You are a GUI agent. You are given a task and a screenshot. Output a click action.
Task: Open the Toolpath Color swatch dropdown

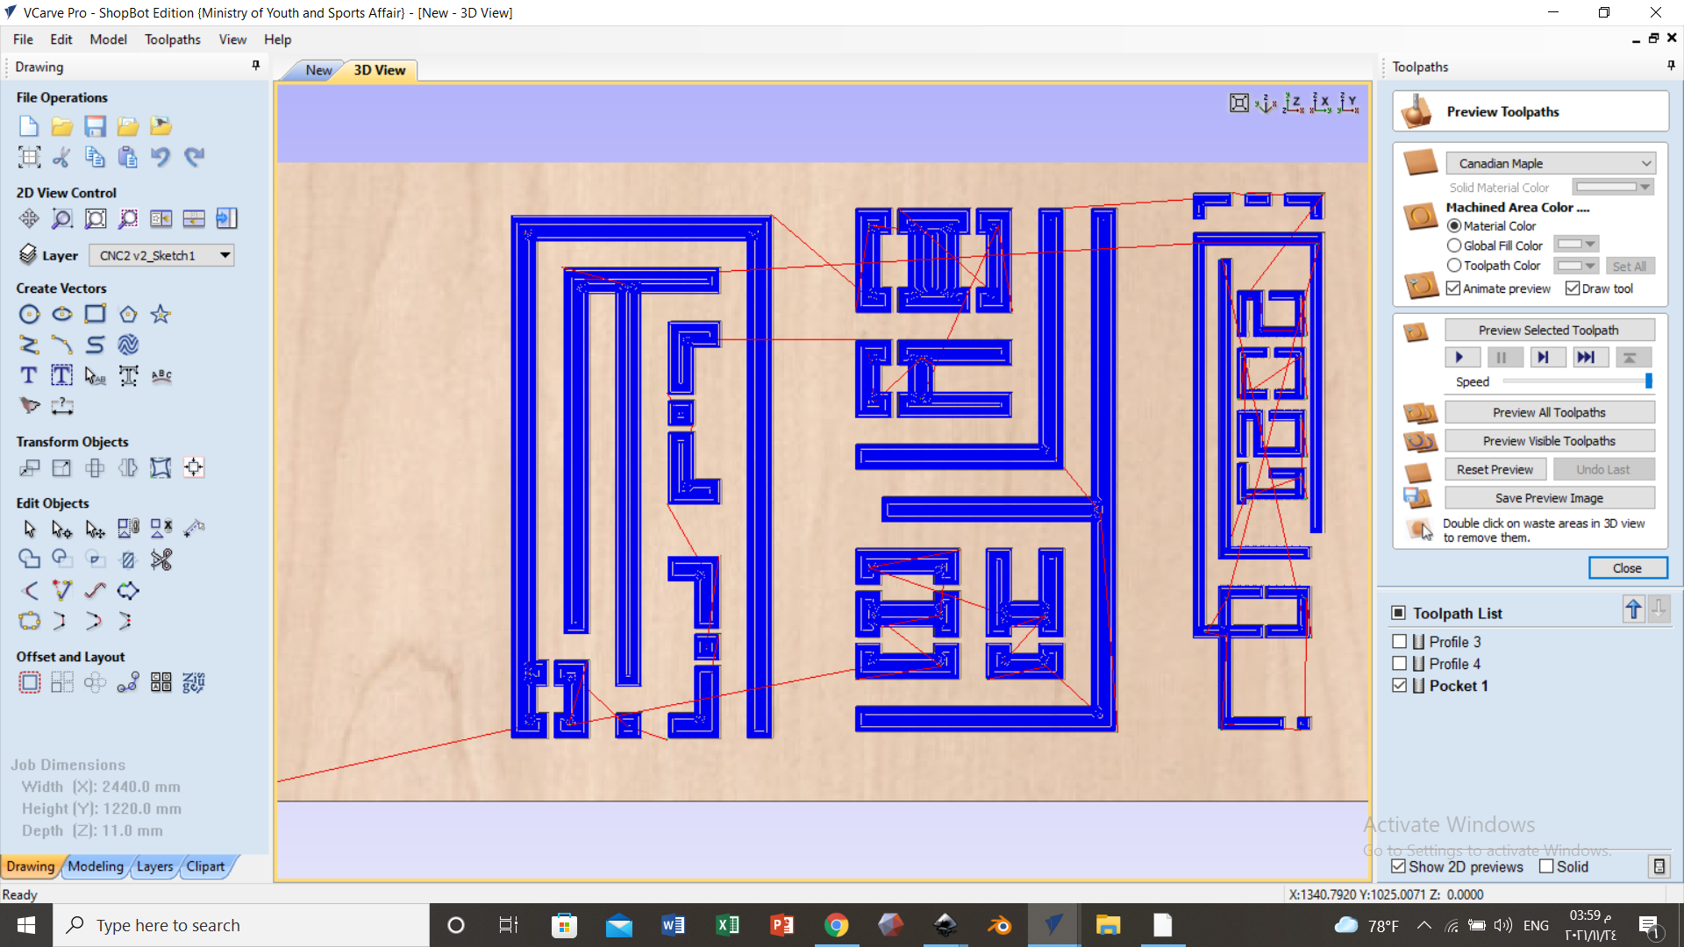coord(1576,265)
